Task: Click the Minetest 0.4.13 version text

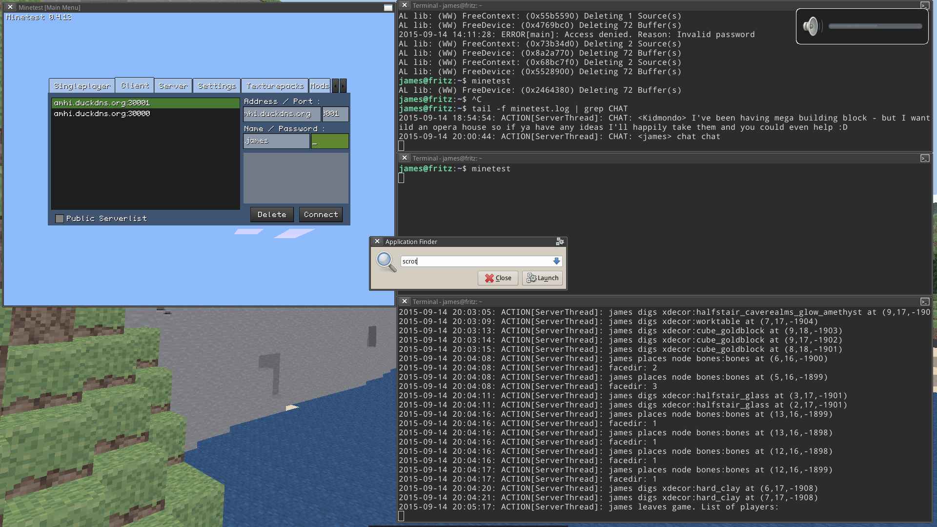Action: tap(39, 17)
